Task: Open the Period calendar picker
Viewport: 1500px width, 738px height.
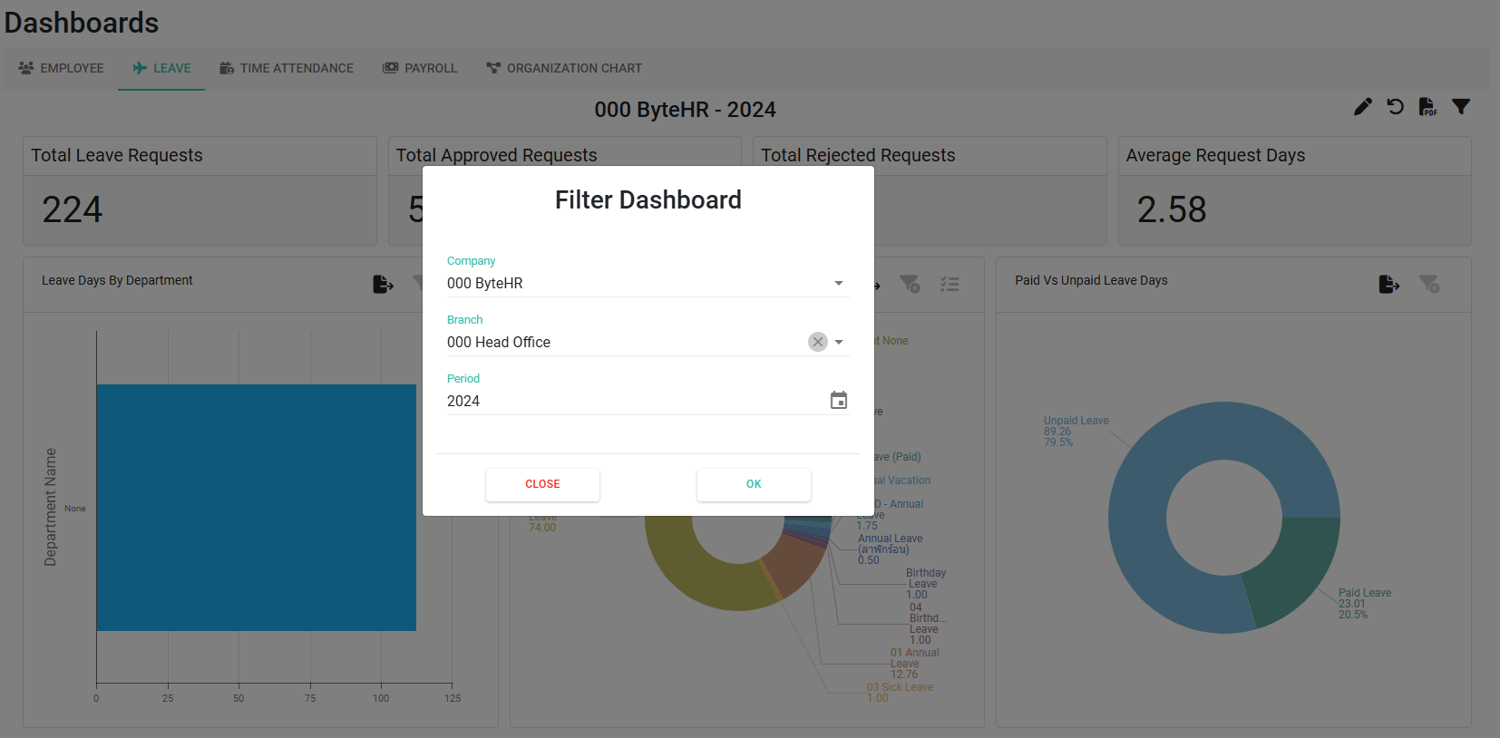Action: (839, 400)
